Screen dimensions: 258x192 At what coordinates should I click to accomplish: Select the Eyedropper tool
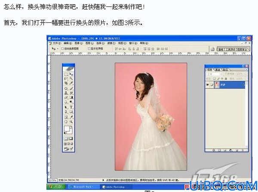pyautogui.click(x=71, y=117)
